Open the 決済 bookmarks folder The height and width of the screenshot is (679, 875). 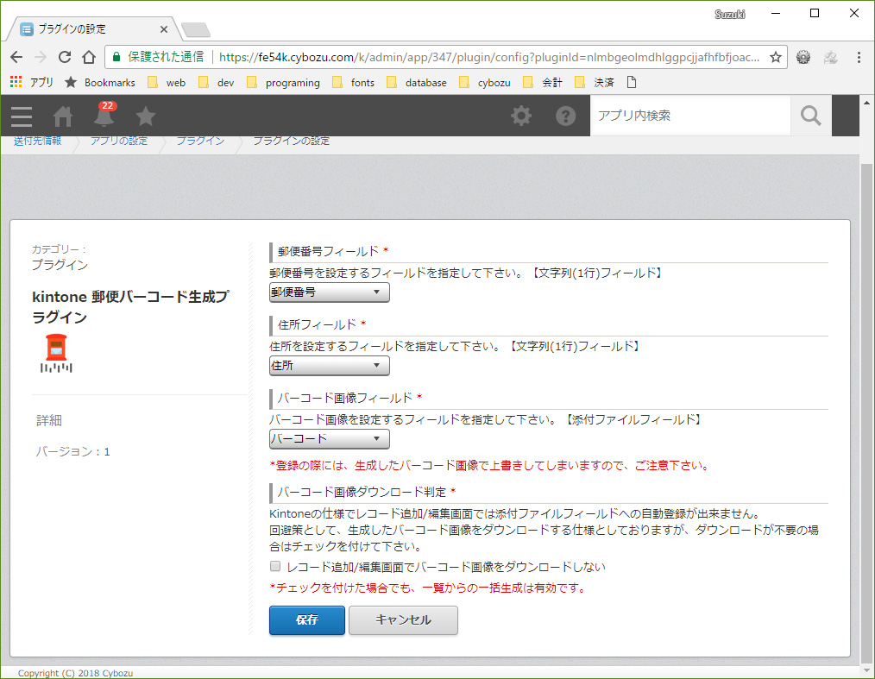pos(595,83)
